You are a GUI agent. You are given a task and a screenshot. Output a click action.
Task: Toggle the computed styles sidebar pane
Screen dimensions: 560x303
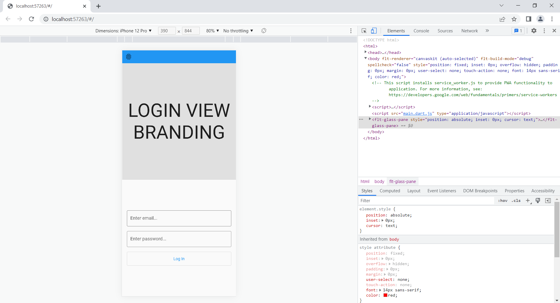(548, 200)
